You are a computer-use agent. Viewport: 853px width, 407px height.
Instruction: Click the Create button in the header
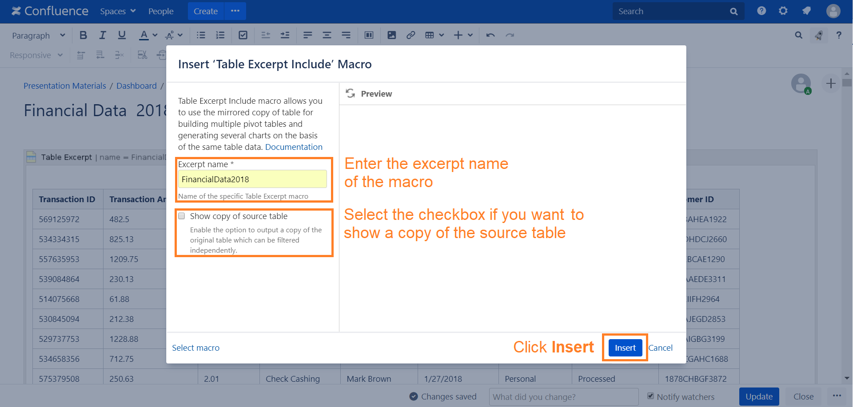[x=205, y=11]
